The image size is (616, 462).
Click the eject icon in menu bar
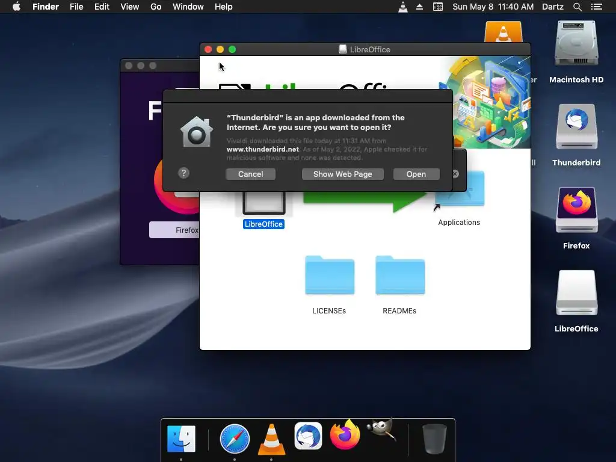419,7
